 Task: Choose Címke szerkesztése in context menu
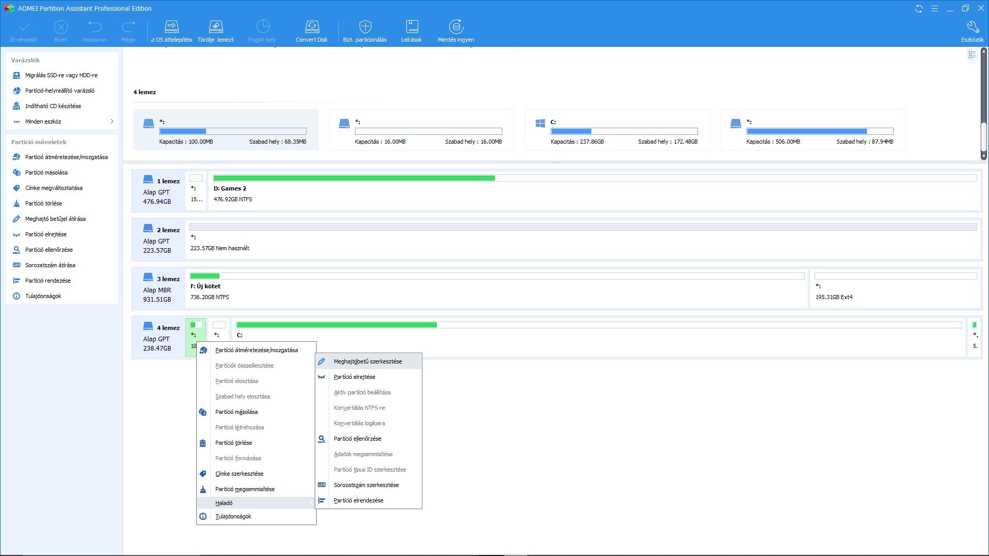(257, 474)
